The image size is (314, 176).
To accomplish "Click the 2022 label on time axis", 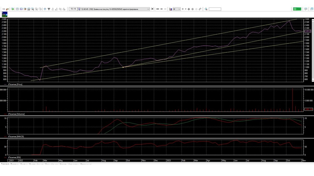I will click(x=21, y=161).
